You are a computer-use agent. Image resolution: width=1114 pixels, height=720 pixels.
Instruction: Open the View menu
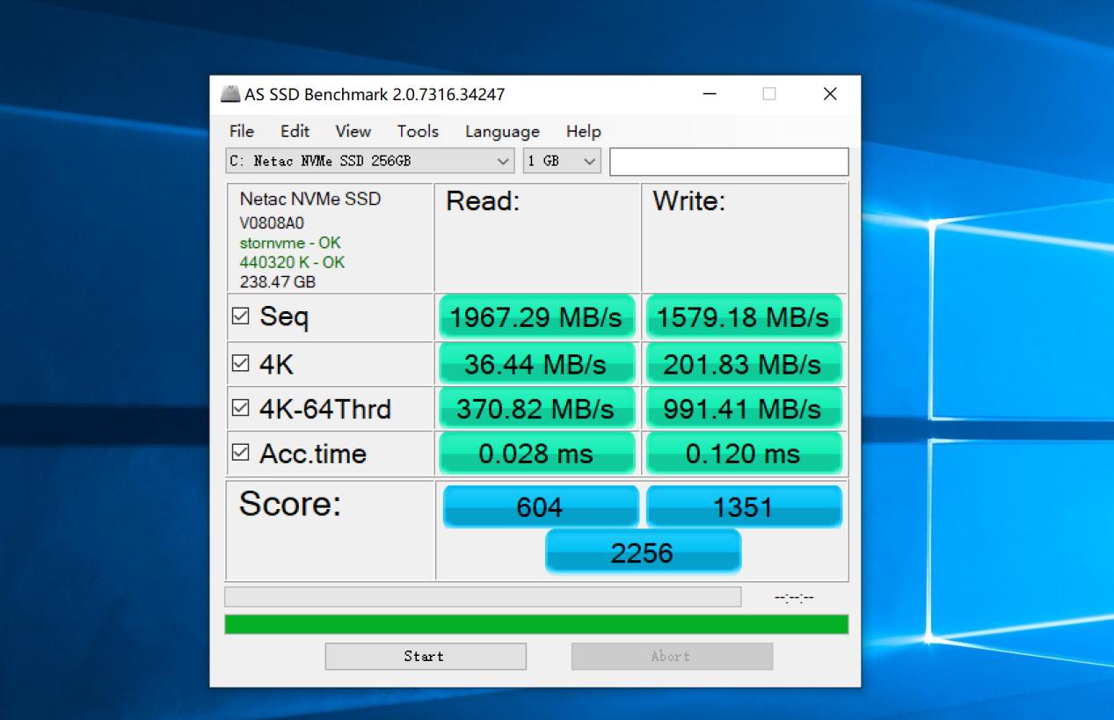tap(352, 131)
